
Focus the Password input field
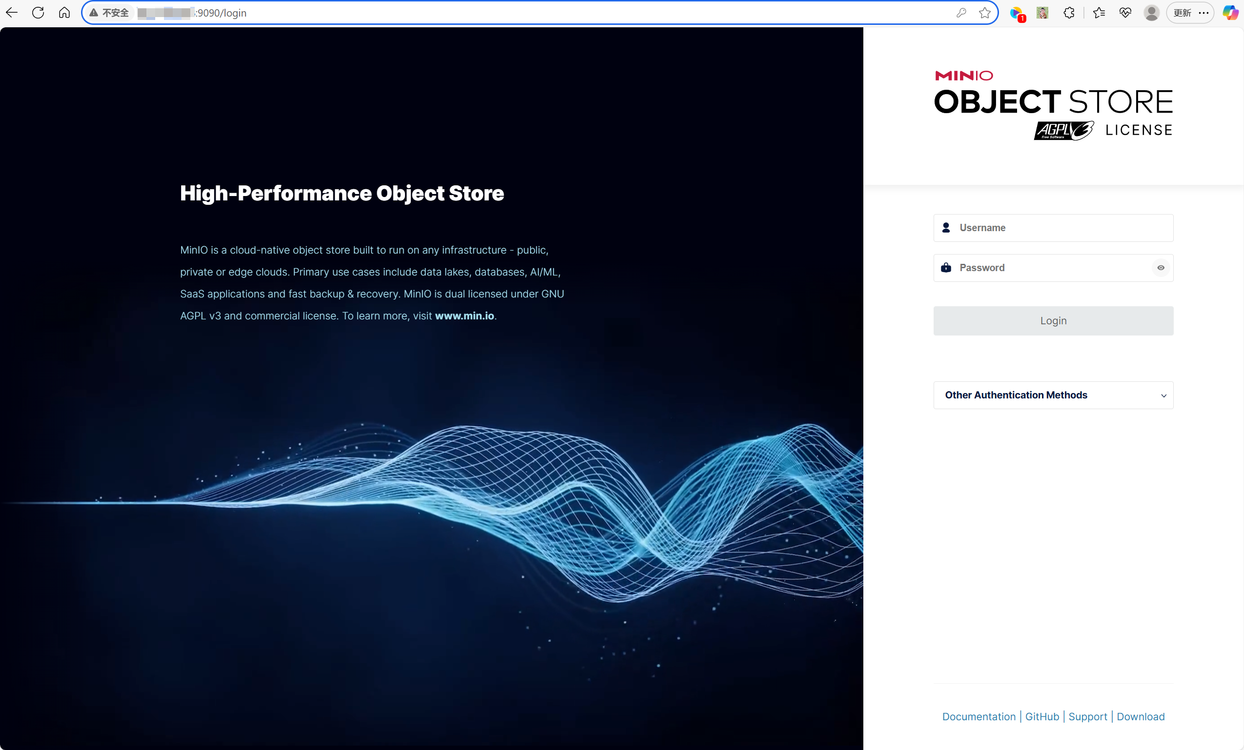(1050, 268)
